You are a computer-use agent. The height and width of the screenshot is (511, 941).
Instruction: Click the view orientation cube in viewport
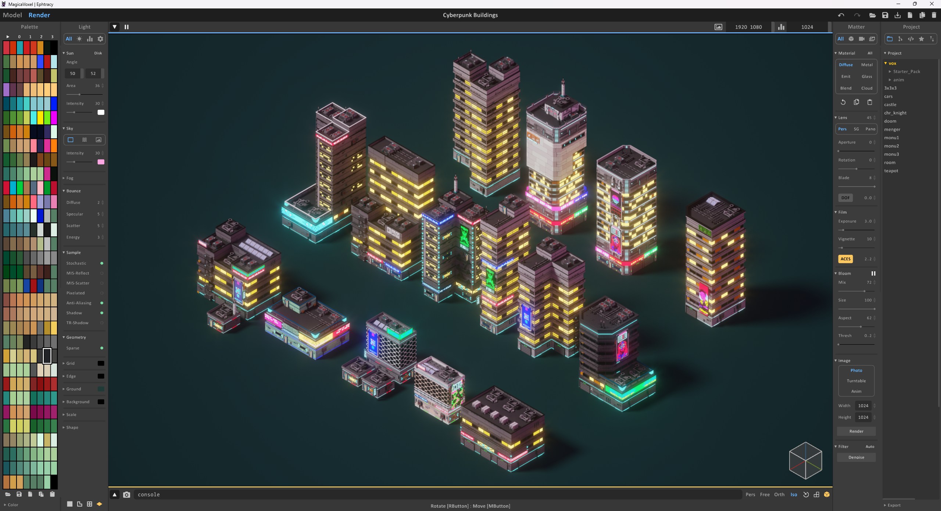point(805,460)
